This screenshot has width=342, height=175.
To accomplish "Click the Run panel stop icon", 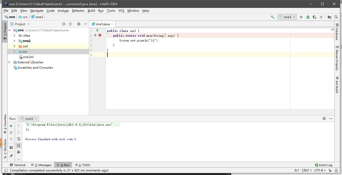I will [11, 133].
